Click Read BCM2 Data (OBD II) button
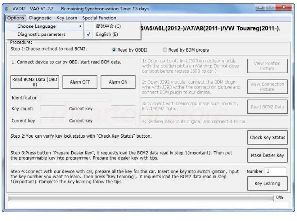297x221 pixels. point(35,82)
